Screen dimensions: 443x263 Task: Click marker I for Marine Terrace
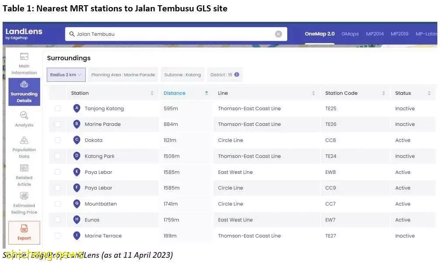[x=76, y=235]
